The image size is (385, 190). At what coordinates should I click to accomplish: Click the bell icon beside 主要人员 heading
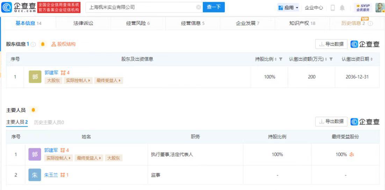pyautogui.click(x=33, y=110)
